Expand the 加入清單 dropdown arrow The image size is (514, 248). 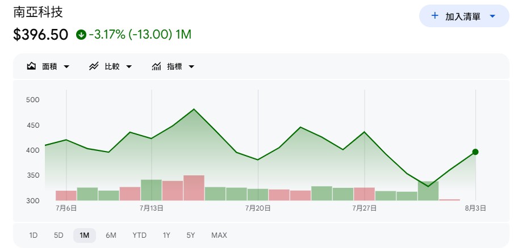[492, 16]
